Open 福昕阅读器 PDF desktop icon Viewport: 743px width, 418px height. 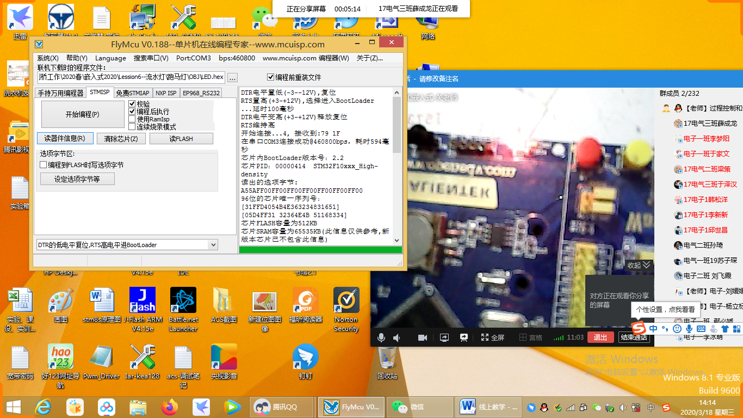point(305,306)
